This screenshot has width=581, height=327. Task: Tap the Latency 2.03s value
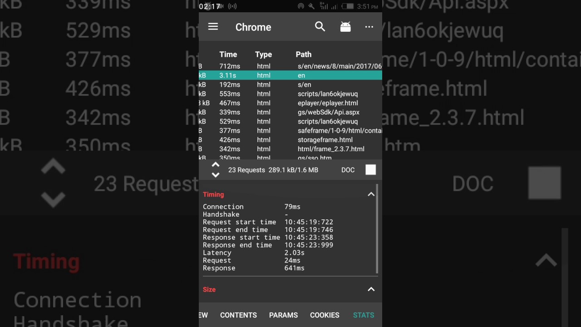coord(294,253)
